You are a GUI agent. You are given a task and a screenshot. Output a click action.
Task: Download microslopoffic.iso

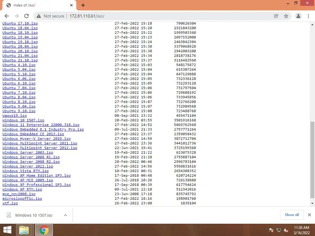22,199
